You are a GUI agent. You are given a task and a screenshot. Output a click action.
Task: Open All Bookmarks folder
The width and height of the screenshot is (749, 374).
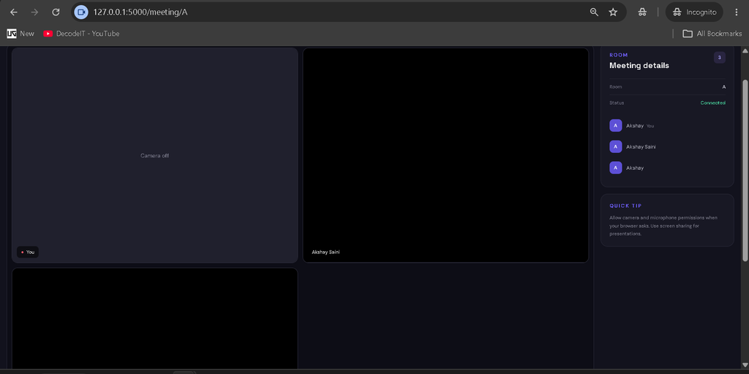coord(712,34)
